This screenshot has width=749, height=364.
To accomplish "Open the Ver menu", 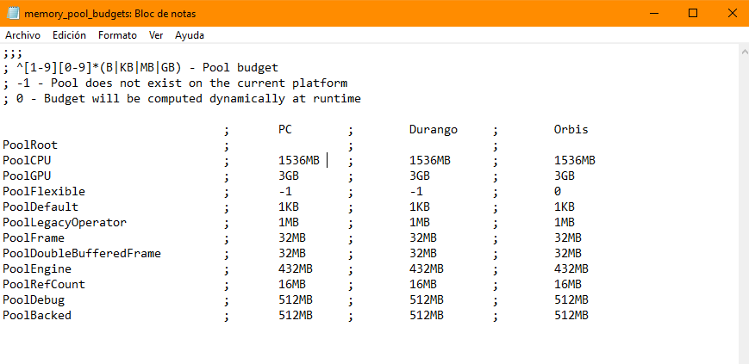I will point(156,35).
